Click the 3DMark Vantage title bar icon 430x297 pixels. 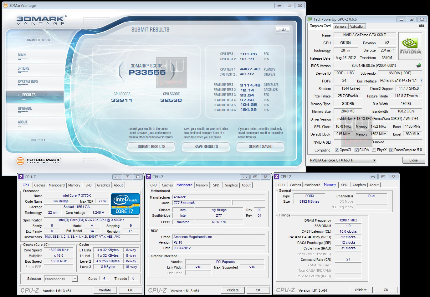(x=5, y=5)
